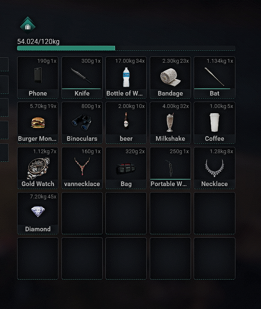
Task: Choose the Burger item stack
Action: (x=38, y=122)
